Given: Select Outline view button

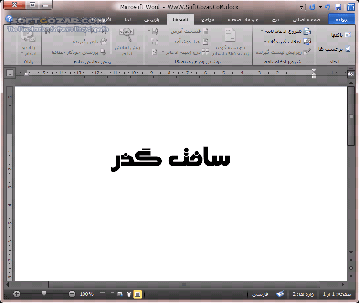Looking at the screenshot, I should pos(112,294).
